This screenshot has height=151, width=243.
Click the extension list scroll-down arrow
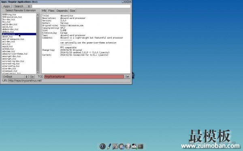(38, 72)
